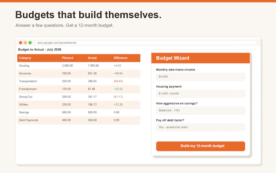The width and height of the screenshot is (276, 173).
Task: Select the Groceries category cell
Action: (25, 73)
